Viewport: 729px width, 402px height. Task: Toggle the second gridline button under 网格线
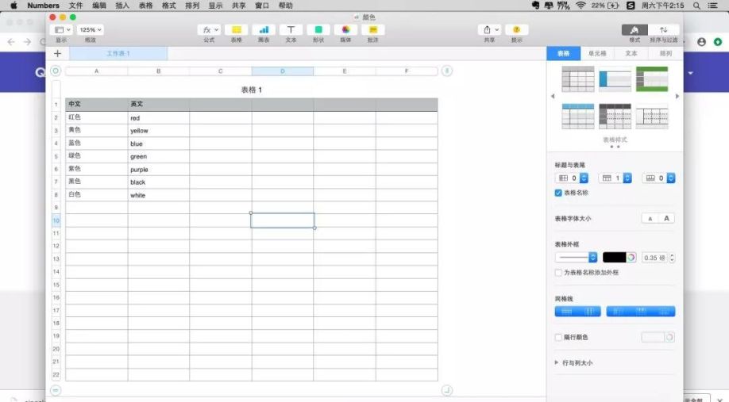click(x=589, y=312)
